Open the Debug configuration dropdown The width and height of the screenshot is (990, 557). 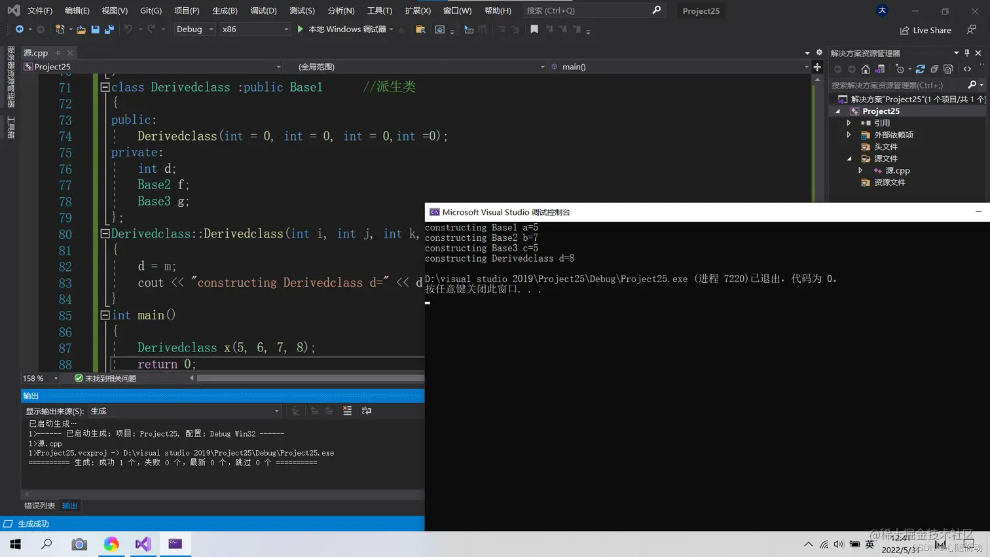coord(194,29)
